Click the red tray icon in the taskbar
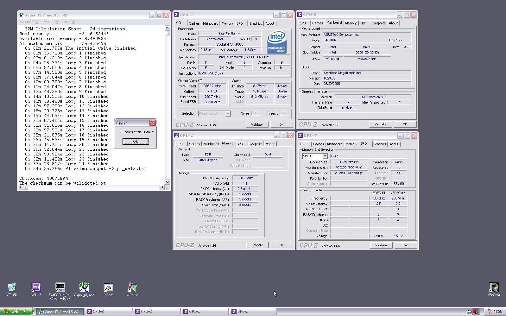 pyautogui.click(x=475, y=312)
